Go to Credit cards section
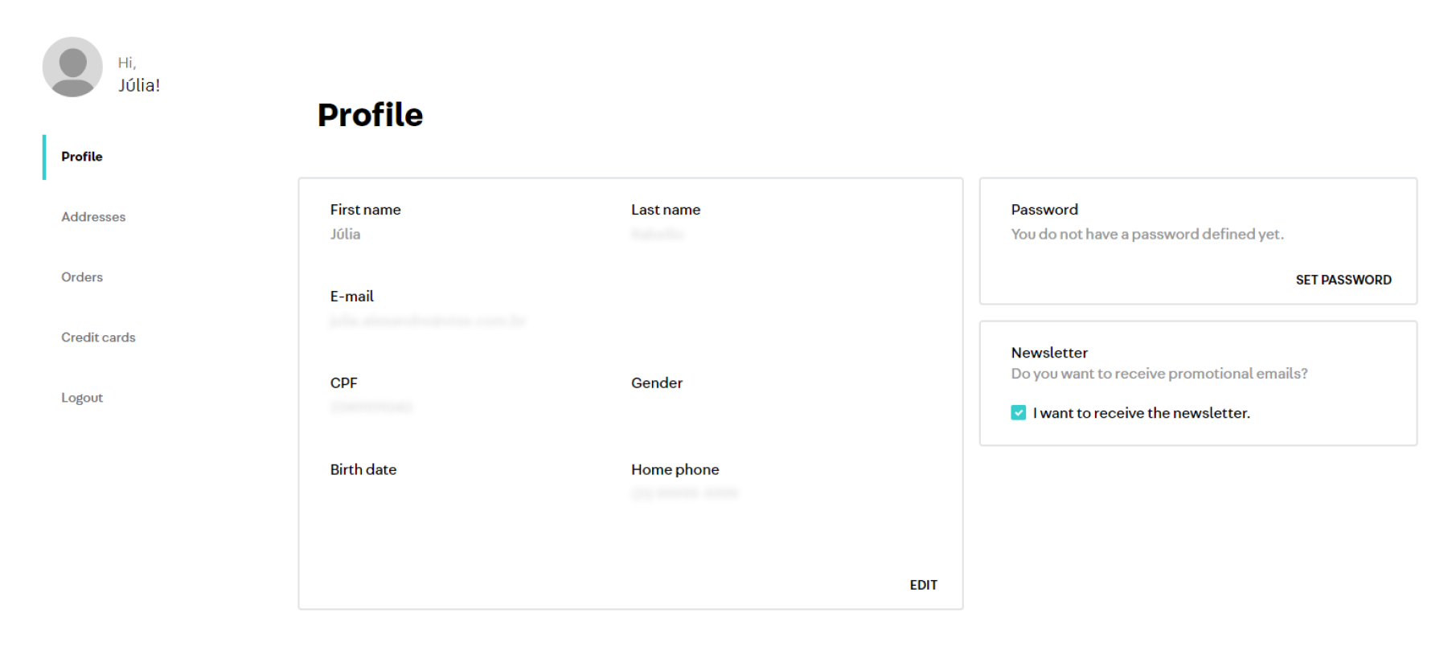The width and height of the screenshot is (1452, 663). (98, 337)
